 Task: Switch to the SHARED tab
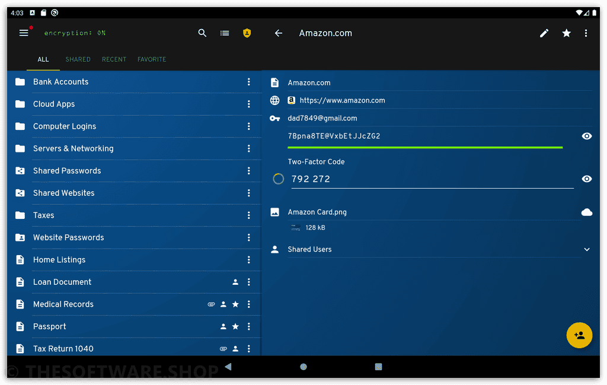[78, 59]
